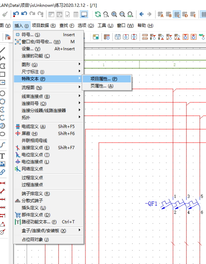Toggle grid D icon
The width and height of the screenshot is (206, 264).
tap(185, 14)
